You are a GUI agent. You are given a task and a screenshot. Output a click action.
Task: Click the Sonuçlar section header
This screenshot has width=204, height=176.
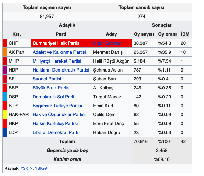pos(162,25)
